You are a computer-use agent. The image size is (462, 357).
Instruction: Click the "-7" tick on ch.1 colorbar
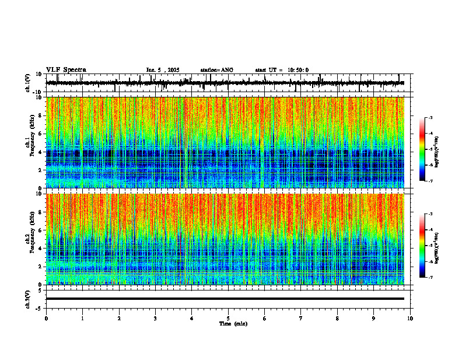[x=430, y=181]
